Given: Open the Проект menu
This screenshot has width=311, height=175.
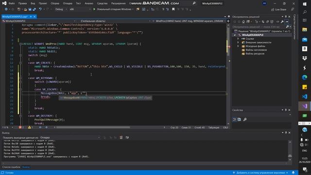Looking at the screenshot, I should tap(43, 3).
